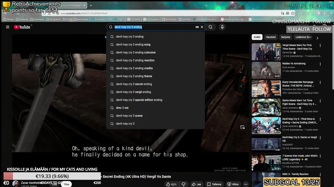334x187 pixels.
Task: Pick suggestion 'devil may cry 3 ending reaction'
Action: tap(156, 60)
